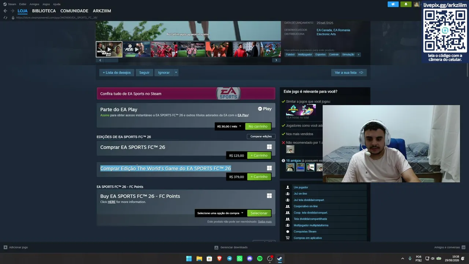
Task: Open Compras em aplicativo feature link
Action: (308, 238)
